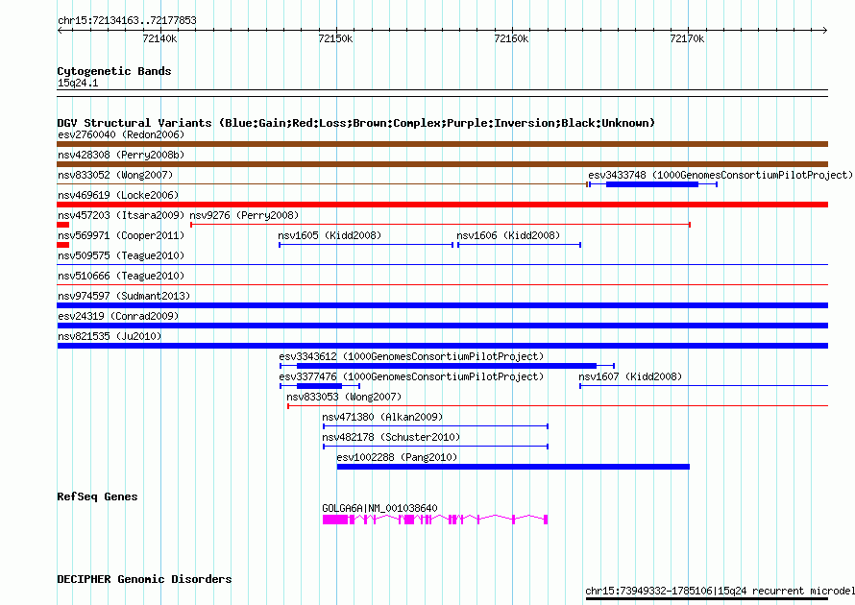Click the nsv569971 (Cooper2011) label
Screen dimensions: 855x605
coord(121,235)
